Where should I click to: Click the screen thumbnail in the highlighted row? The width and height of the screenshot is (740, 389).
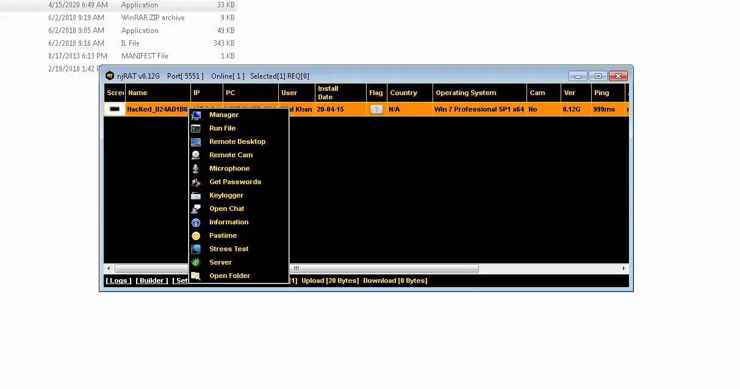115,110
